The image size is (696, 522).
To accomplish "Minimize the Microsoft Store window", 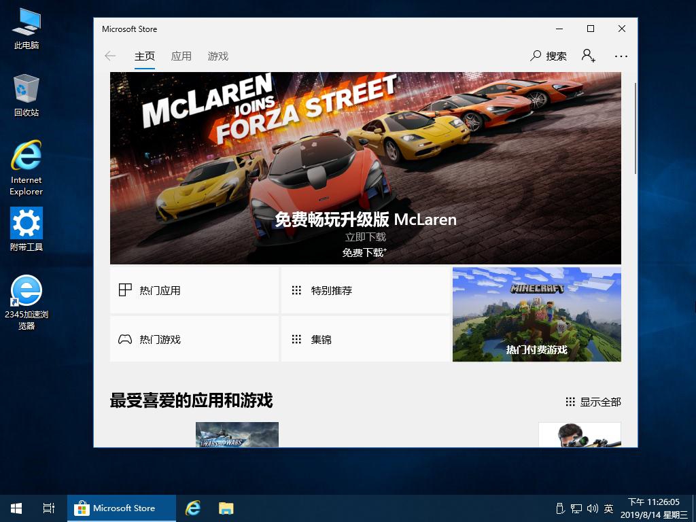I will coord(559,29).
